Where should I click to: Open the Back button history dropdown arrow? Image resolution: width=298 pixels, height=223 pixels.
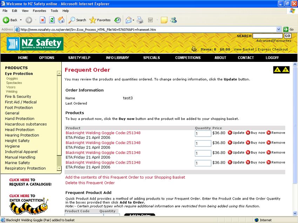click(x=21, y=20)
